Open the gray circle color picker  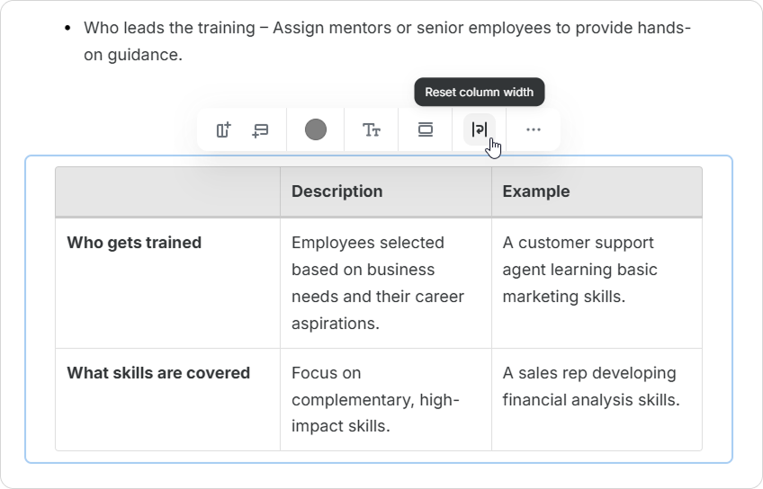(x=315, y=130)
